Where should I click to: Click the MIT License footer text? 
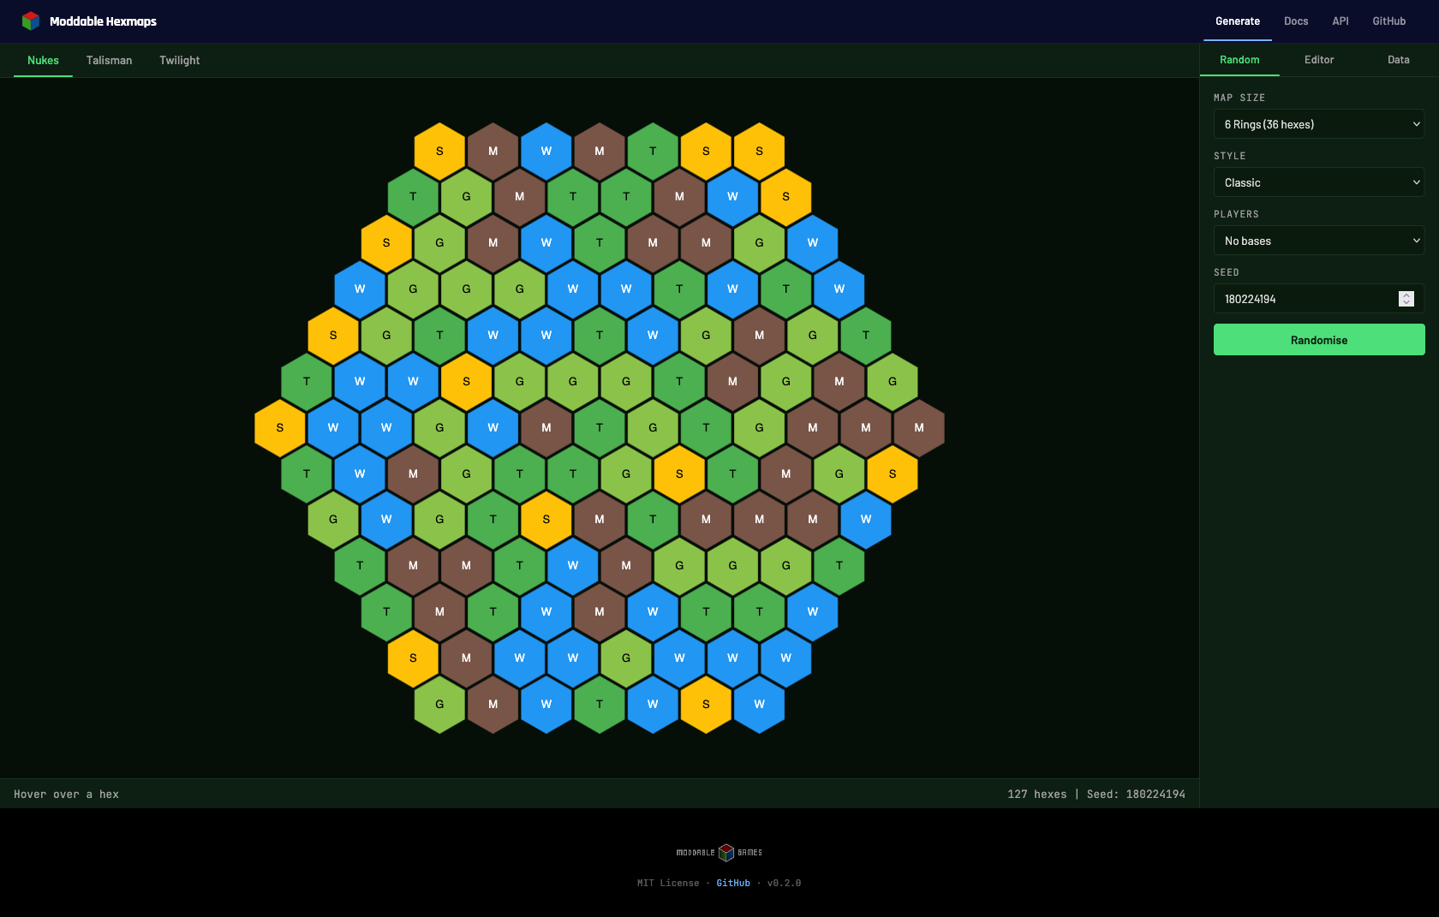(668, 883)
